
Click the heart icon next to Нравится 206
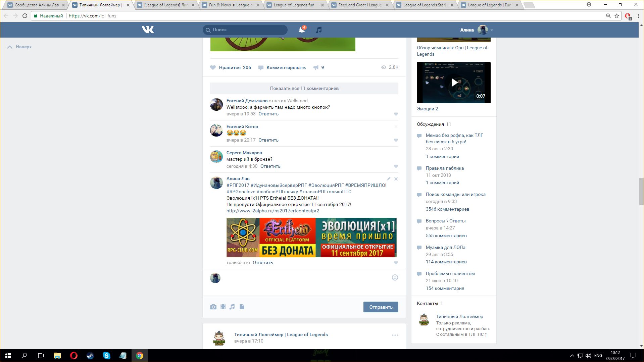tap(213, 67)
